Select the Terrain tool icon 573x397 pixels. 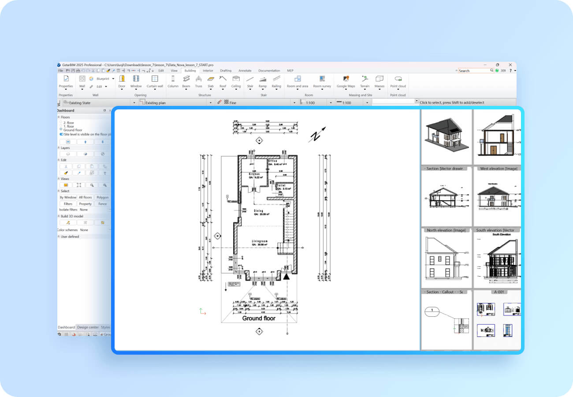[365, 79]
